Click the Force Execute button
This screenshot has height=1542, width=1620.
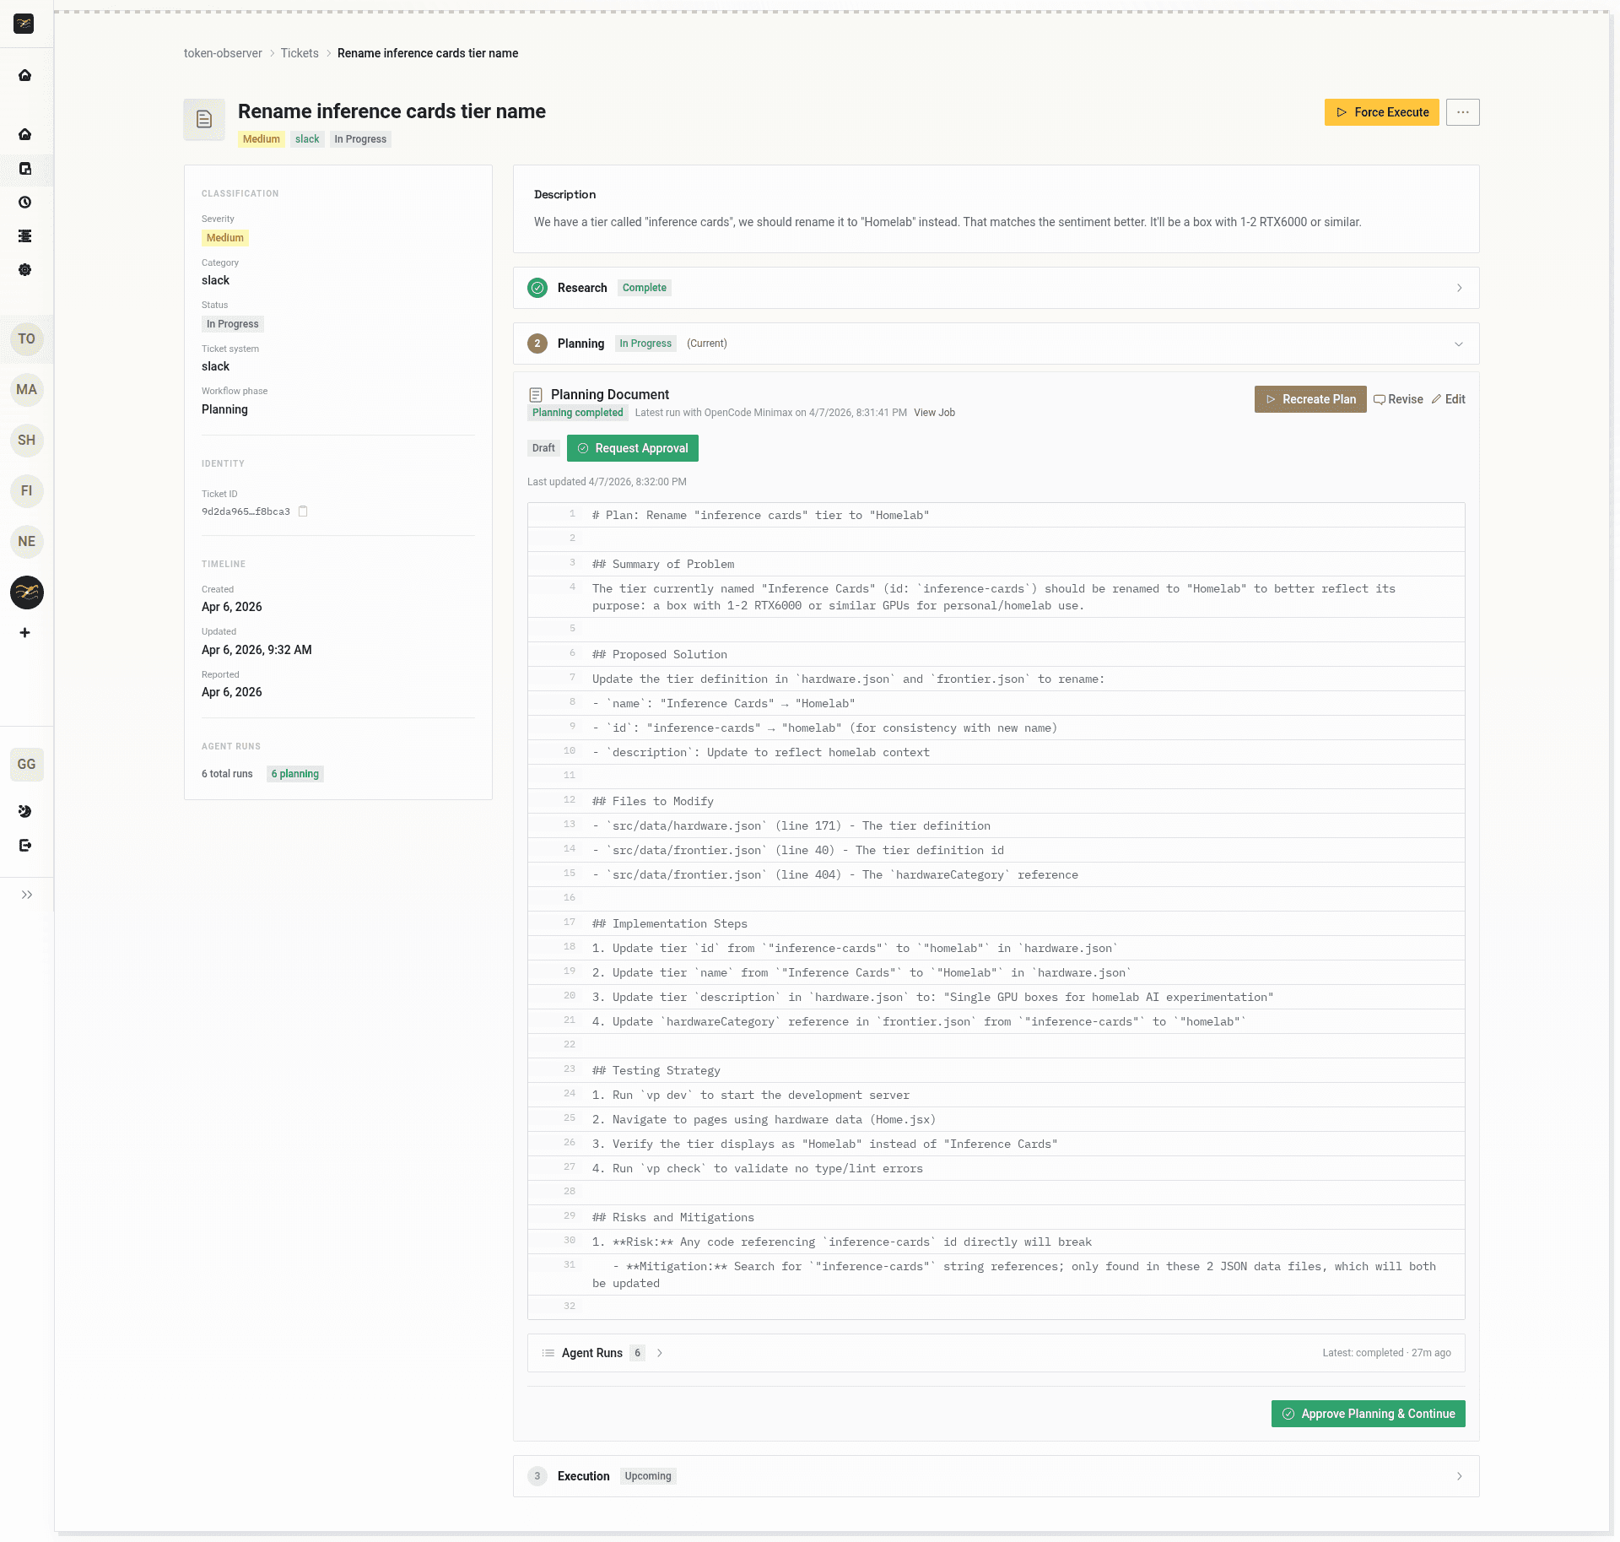1381,111
